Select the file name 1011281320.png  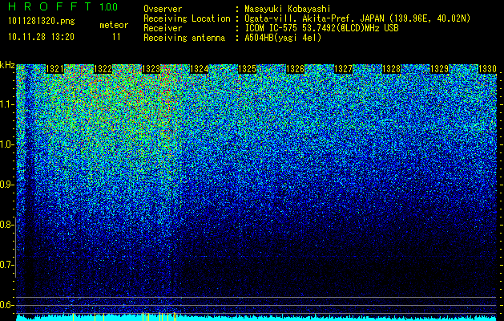tap(41, 21)
